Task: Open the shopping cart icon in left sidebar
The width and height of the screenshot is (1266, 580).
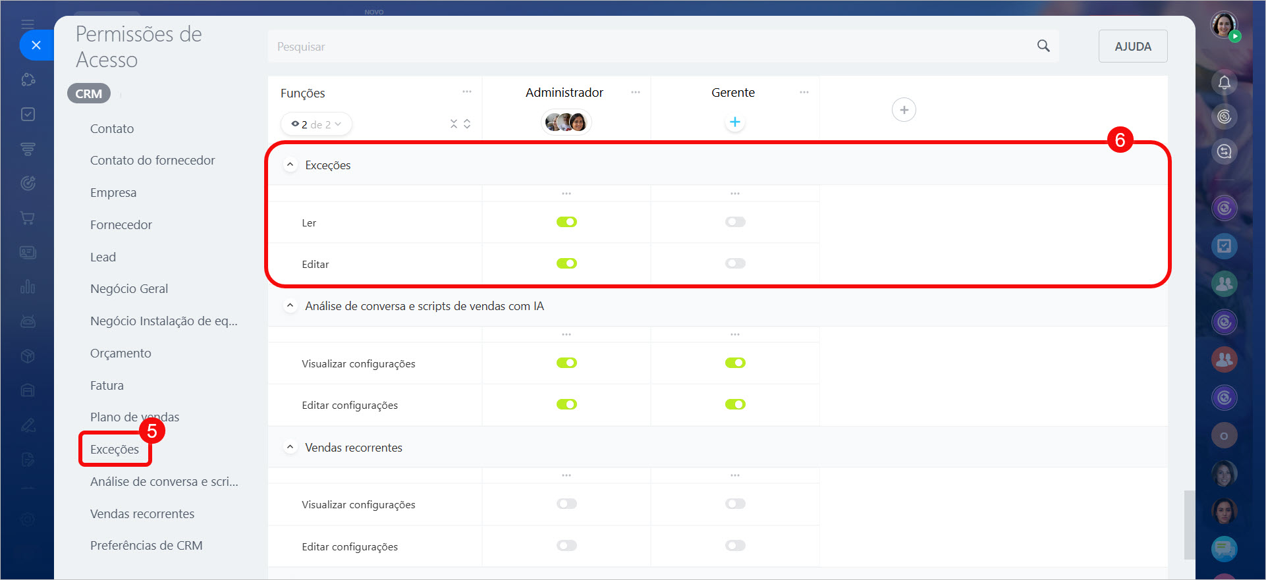Action: [x=28, y=218]
